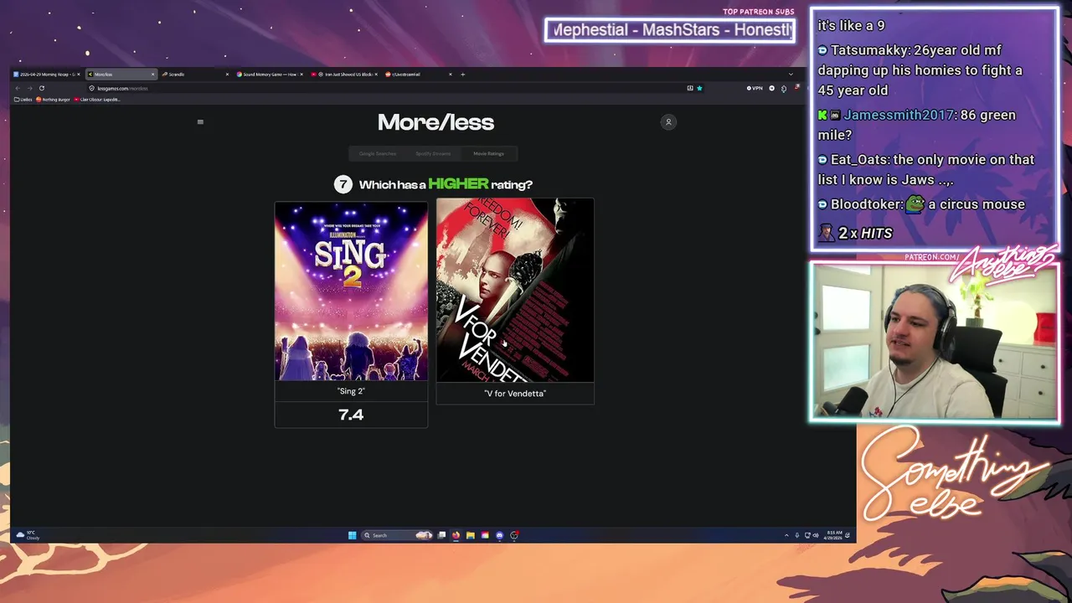The width and height of the screenshot is (1072, 603).
Task: Click the "Sing 2" title text
Action: 351,391
